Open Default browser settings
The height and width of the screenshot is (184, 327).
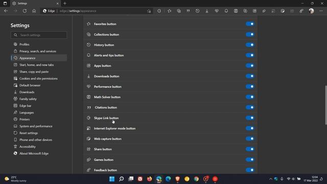tap(39, 85)
